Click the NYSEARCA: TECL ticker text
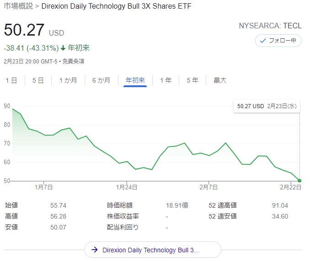This screenshot has height=261, width=310. click(270, 26)
